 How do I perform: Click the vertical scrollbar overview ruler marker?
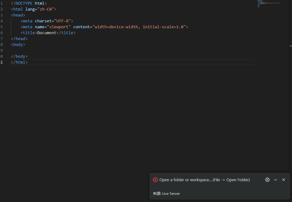tap(291, 46)
